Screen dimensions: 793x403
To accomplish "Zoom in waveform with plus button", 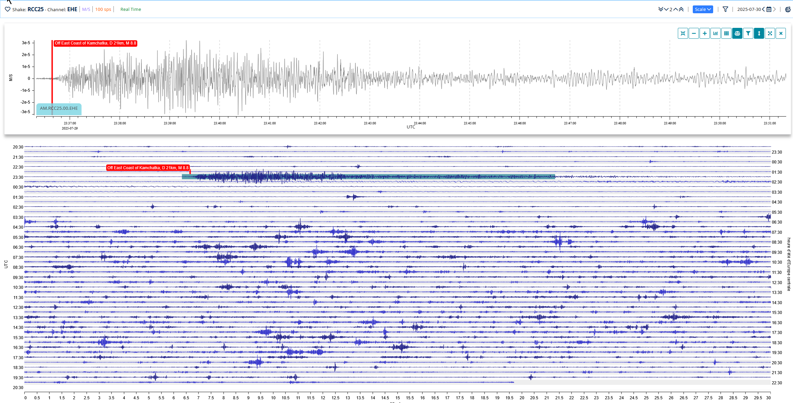I will pyautogui.click(x=704, y=33).
